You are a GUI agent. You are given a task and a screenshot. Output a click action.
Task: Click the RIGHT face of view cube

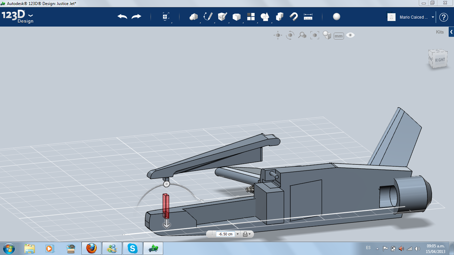440,60
